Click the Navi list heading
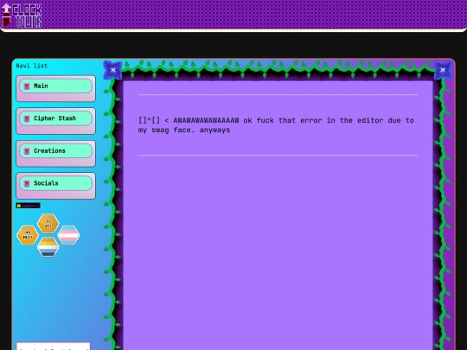The height and width of the screenshot is (350, 467). (x=32, y=66)
